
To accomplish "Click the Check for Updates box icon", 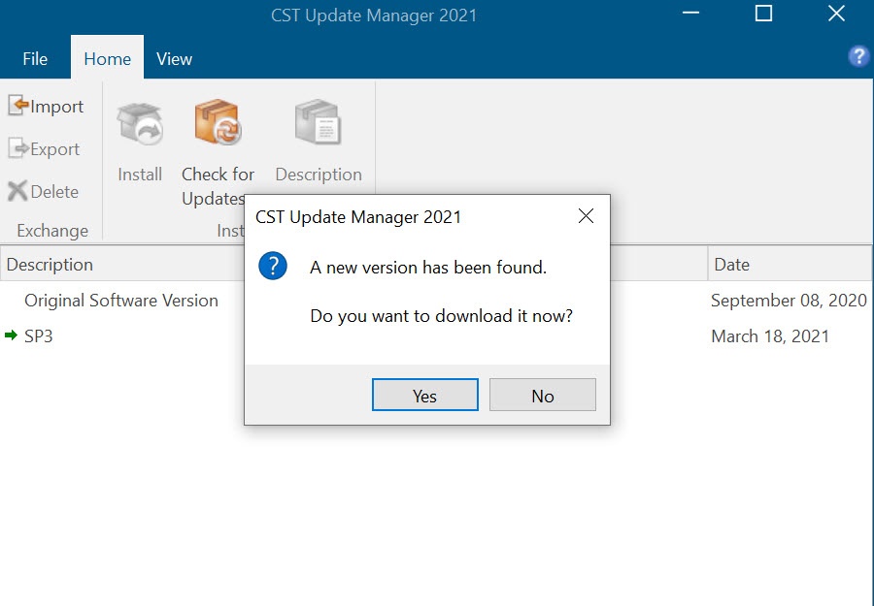I will 218,122.
